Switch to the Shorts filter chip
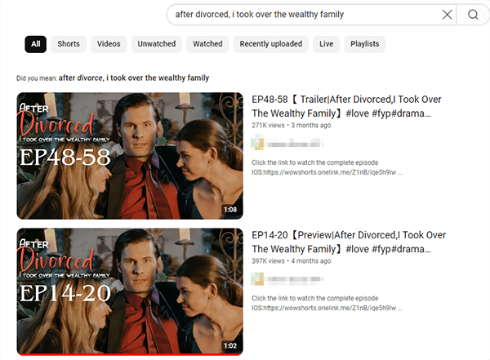490x360 pixels. (69, 44)
